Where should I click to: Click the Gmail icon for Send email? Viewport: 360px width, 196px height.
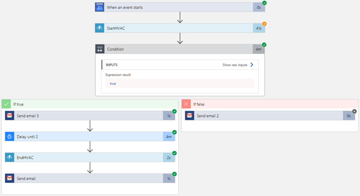click(9, 178)
